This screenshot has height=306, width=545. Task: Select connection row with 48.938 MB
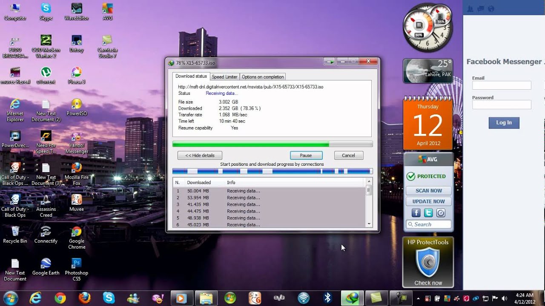click(x=269, y=218)
